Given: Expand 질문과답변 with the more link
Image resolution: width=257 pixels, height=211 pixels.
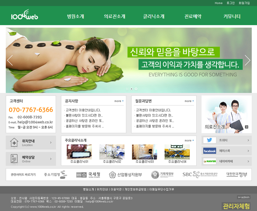Looking at the screenshot, I should click(189, 101).
